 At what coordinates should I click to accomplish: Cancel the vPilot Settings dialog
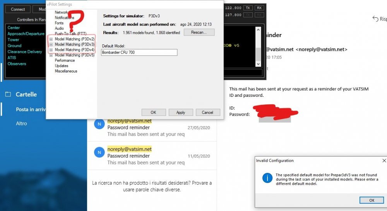click(x=207, y=112)
